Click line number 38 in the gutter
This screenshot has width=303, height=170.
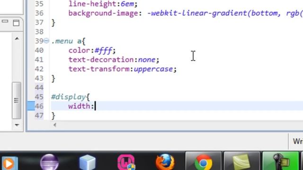(39, 32)
